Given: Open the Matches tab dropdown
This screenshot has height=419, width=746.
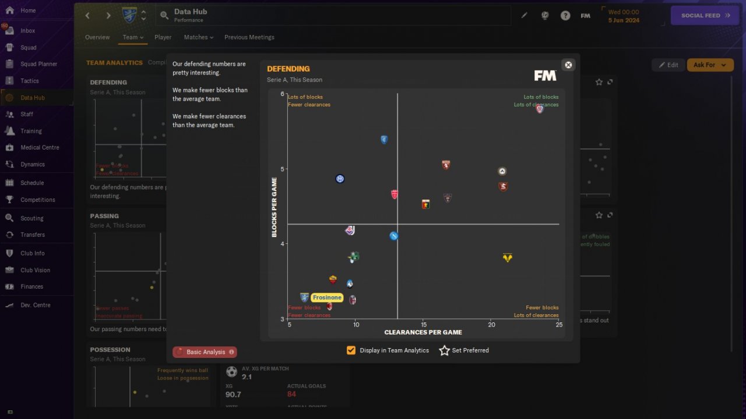Looking at the screenshot, I should pos(199,37).
